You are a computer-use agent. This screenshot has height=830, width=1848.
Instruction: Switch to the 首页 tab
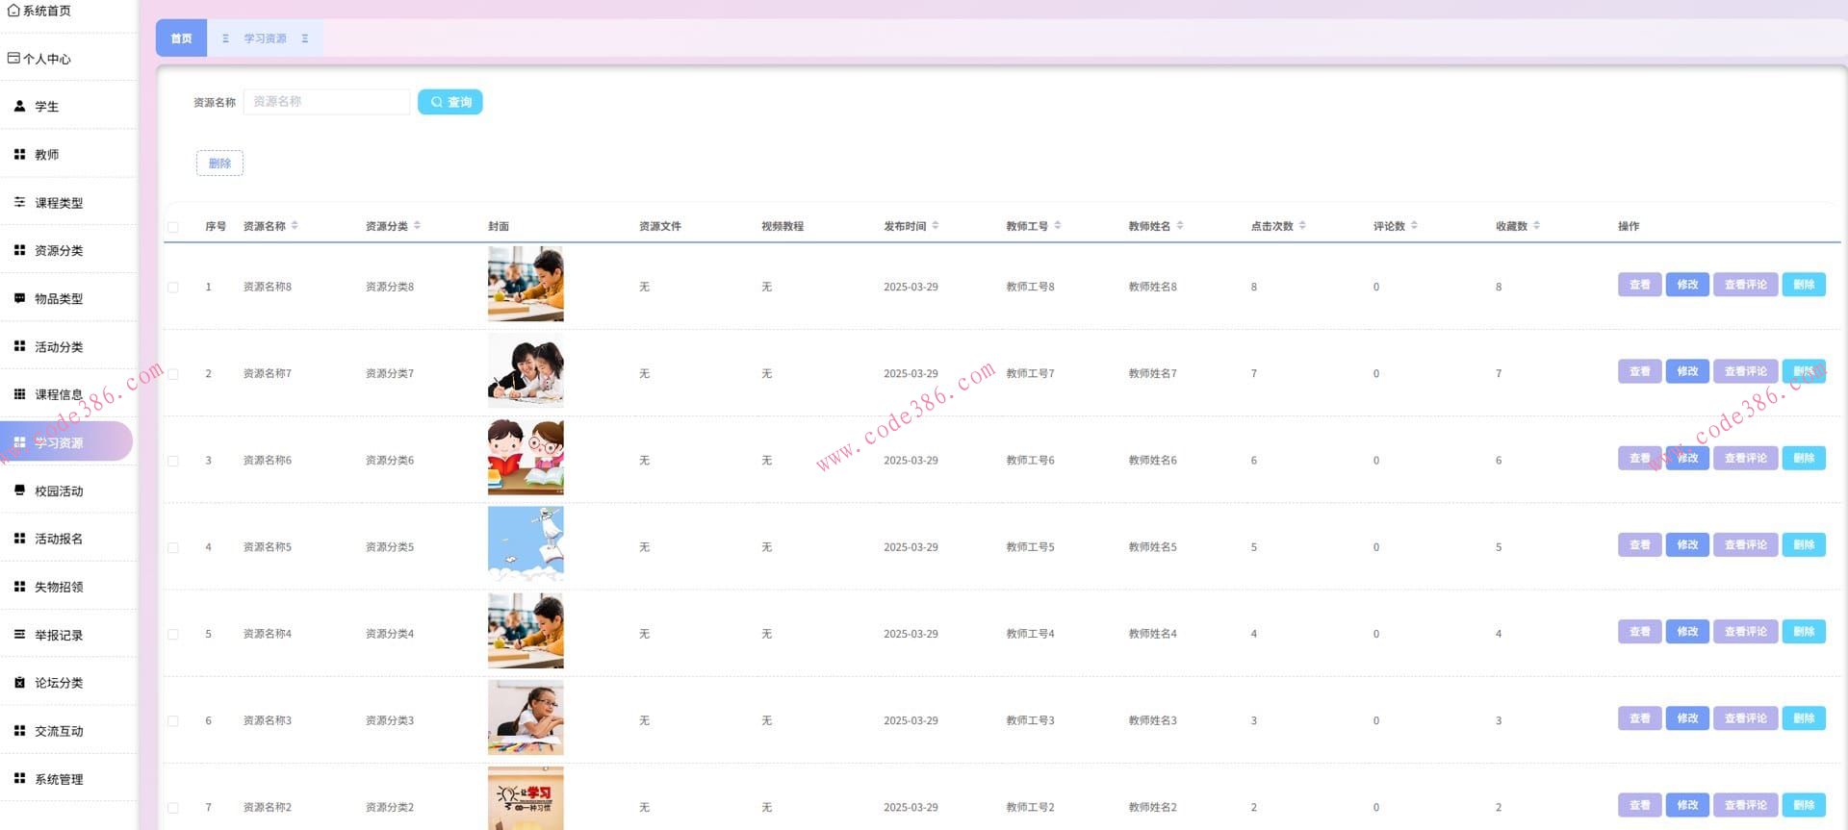click(181, 38)
